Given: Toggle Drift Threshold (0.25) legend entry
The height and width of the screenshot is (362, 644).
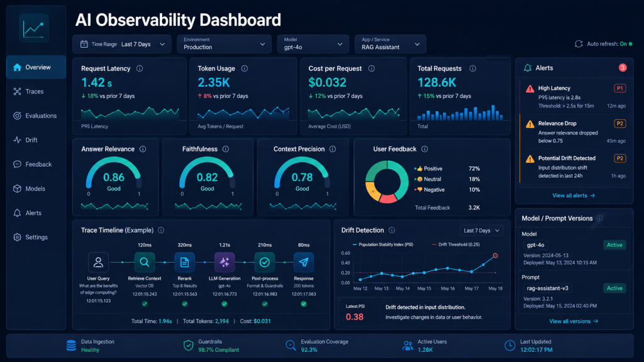Looking at the screenshot, I should 456,244.
